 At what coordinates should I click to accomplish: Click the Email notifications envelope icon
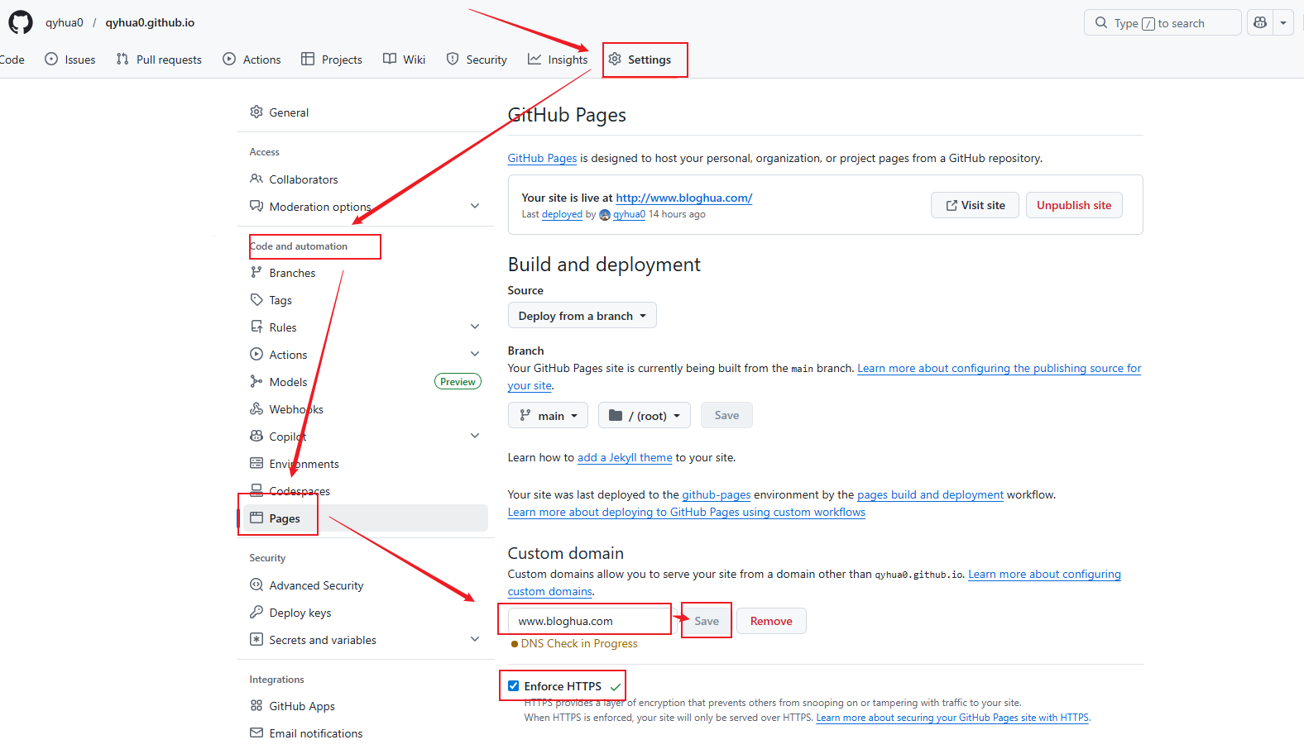[x=256, y=733]
